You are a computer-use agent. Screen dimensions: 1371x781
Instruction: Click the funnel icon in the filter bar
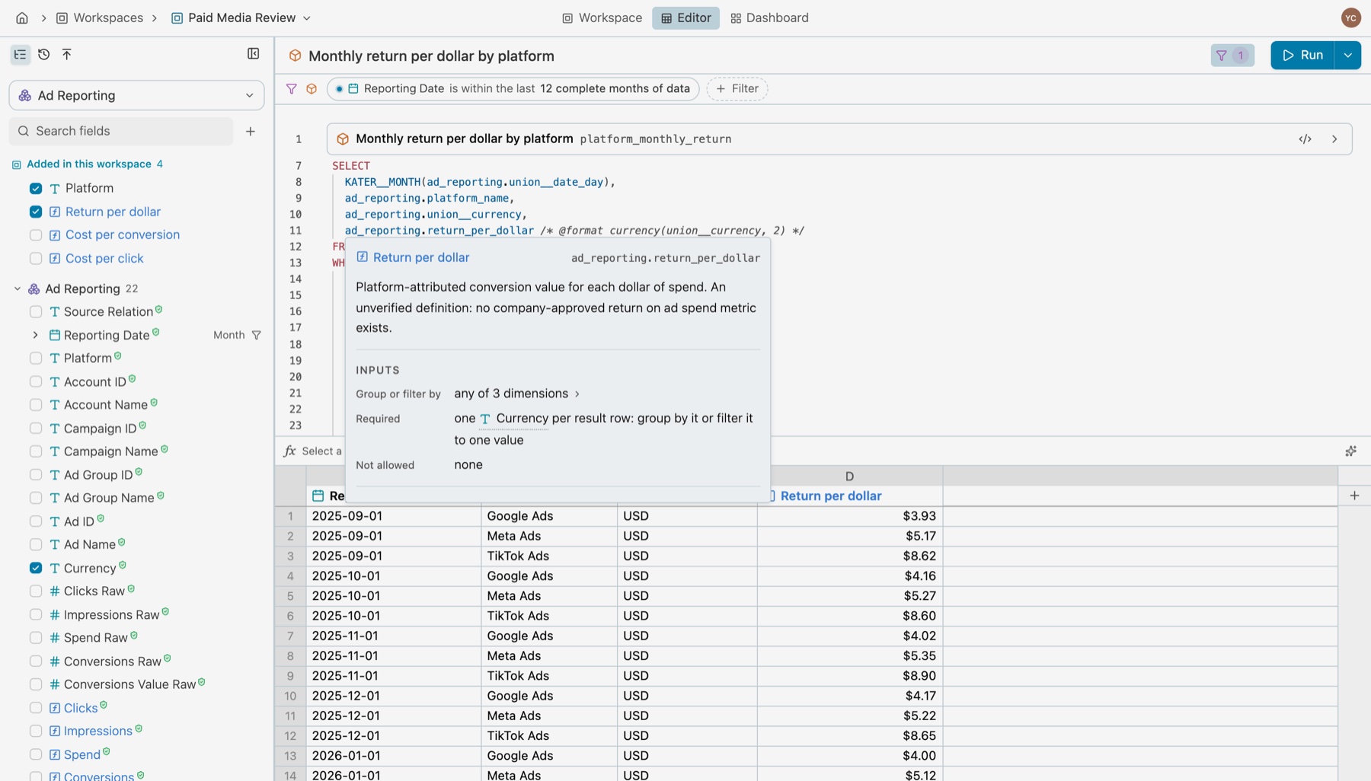291,88
